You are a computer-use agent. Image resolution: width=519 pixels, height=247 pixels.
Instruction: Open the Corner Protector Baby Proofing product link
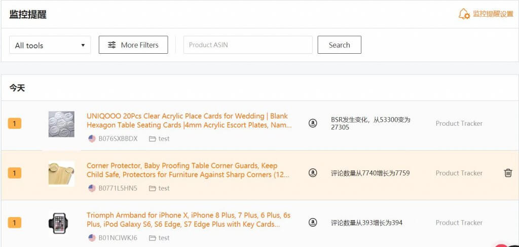[x=188, y=170]
